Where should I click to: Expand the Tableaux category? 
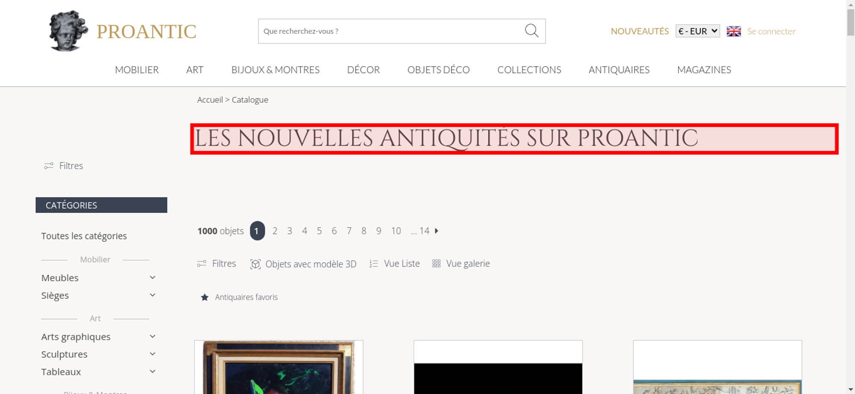tap(153, 371)
